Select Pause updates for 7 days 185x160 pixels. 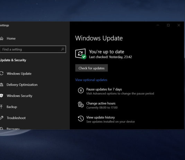104,89
